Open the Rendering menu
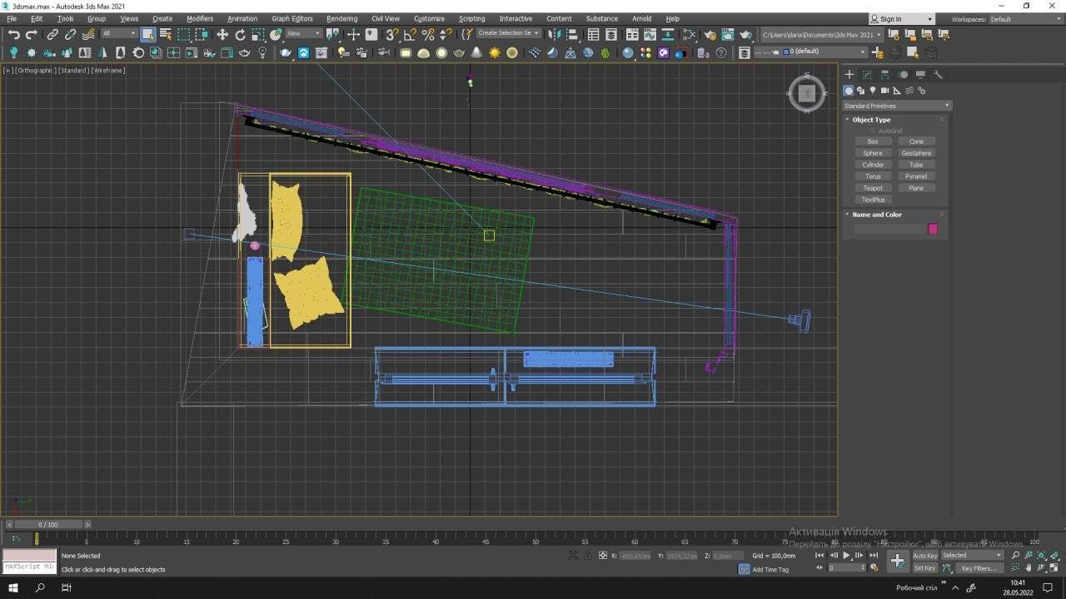1066x599 pixels. (341, 18)
